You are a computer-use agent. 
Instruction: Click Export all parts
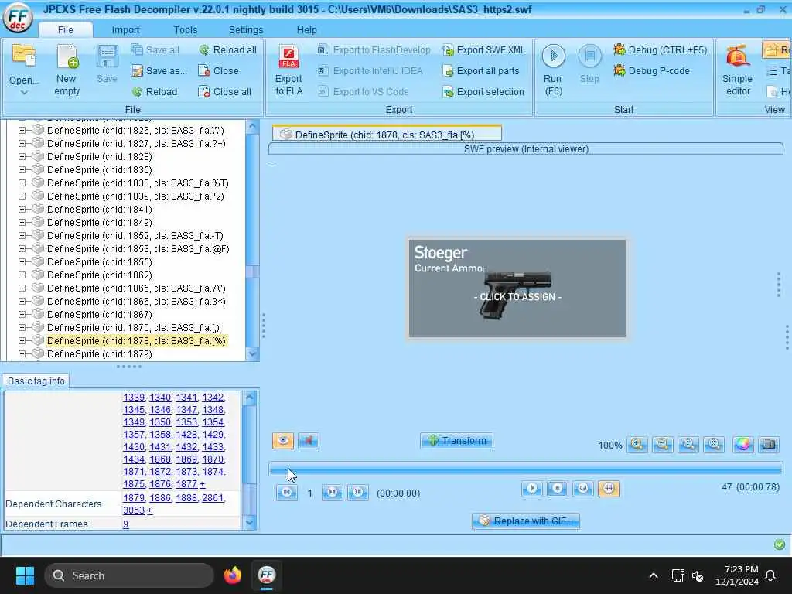(480, 70)
